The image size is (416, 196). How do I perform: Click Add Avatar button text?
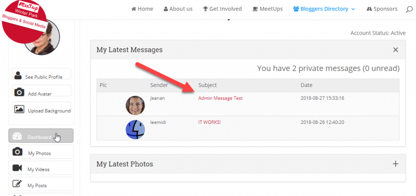point(40,94)
